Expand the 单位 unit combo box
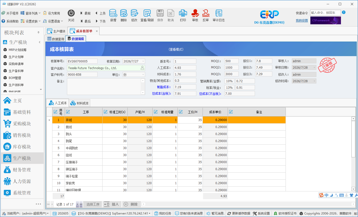 (143, 75)
